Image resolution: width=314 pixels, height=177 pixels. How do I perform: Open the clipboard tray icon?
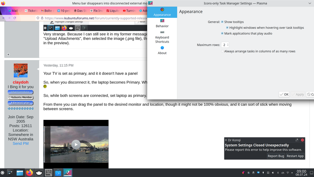253,173
